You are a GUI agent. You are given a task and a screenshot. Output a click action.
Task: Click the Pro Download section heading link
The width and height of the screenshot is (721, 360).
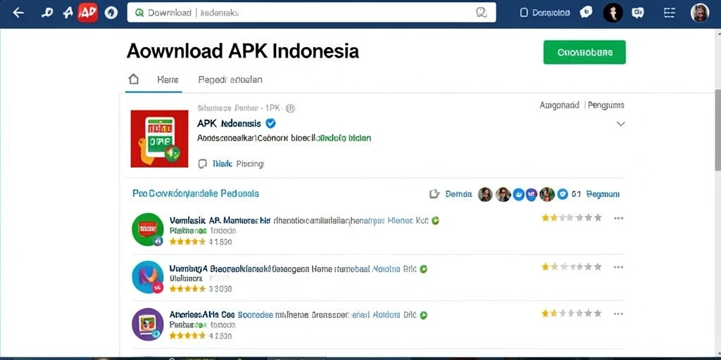196,193
